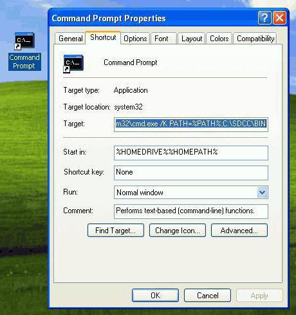This screenshot has width=296, height=315.
Task: Go to the Font tab
Action: (163, 39)
